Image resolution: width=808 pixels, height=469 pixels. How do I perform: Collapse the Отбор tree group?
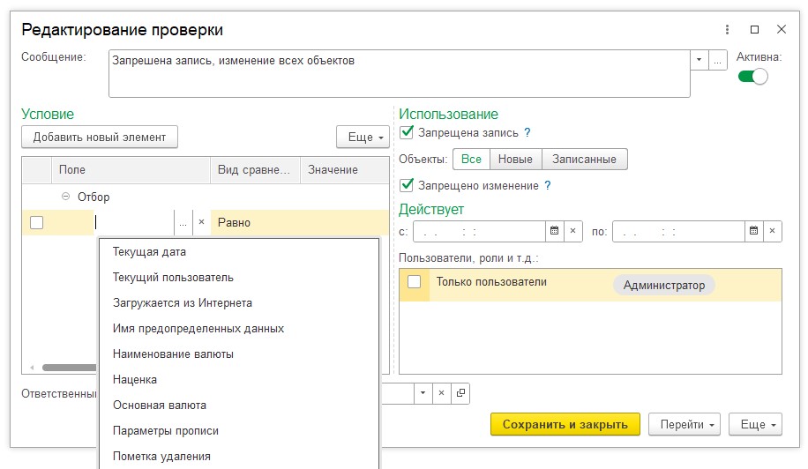point(66,197)
